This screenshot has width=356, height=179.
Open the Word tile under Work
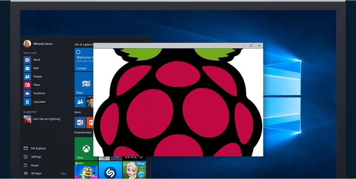pos(80,123)
